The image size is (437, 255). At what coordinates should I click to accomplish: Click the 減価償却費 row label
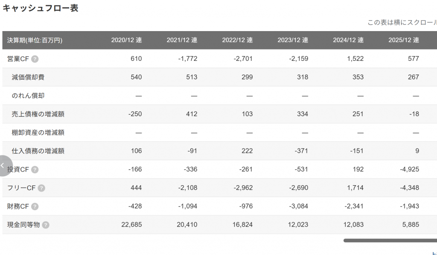pyautogui.click(x=28, y=77)
